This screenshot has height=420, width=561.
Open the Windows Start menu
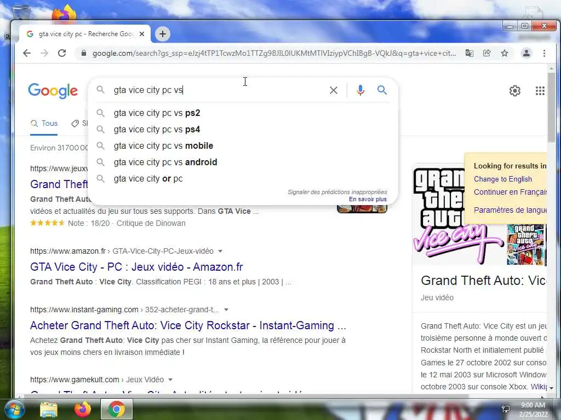[14, 410]
